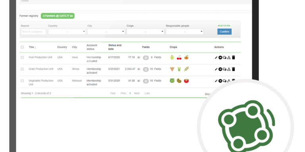This screenshot has height=152, width=305.
Task: Click into the Search company input field
Action: tap(33, 32)
